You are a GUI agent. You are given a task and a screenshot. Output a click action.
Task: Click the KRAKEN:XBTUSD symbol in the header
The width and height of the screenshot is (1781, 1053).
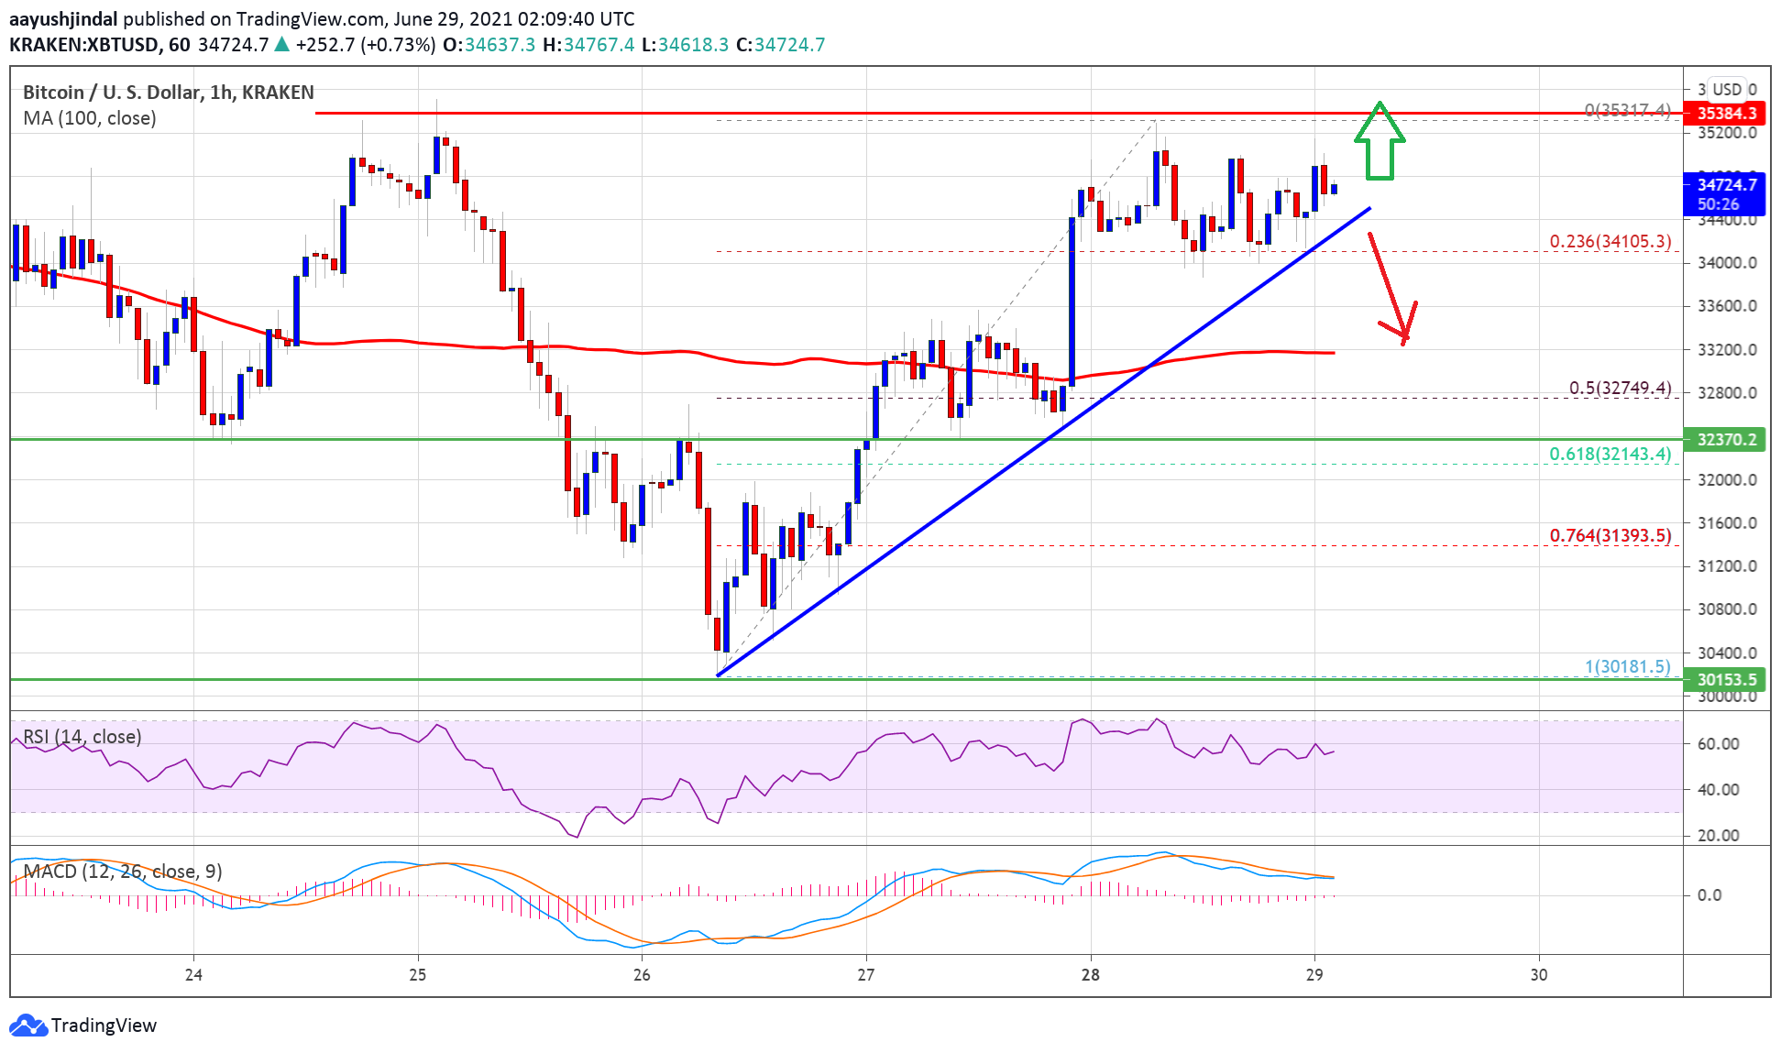click(85, 44)
